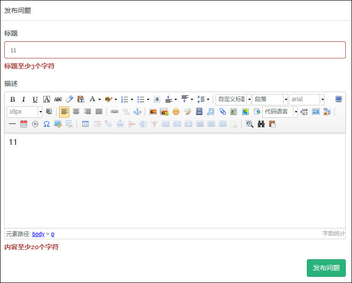Insert a table
The height and width of the screenshot is (283, 352).
pos(85,124)
